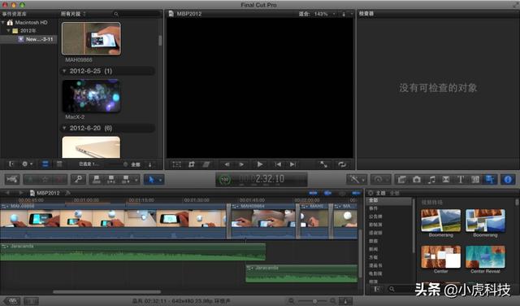Click timeline ruler at 00:01:30:00
Image resolution: width=520 pixels, height=306 pixels.
tap(197, 200)
